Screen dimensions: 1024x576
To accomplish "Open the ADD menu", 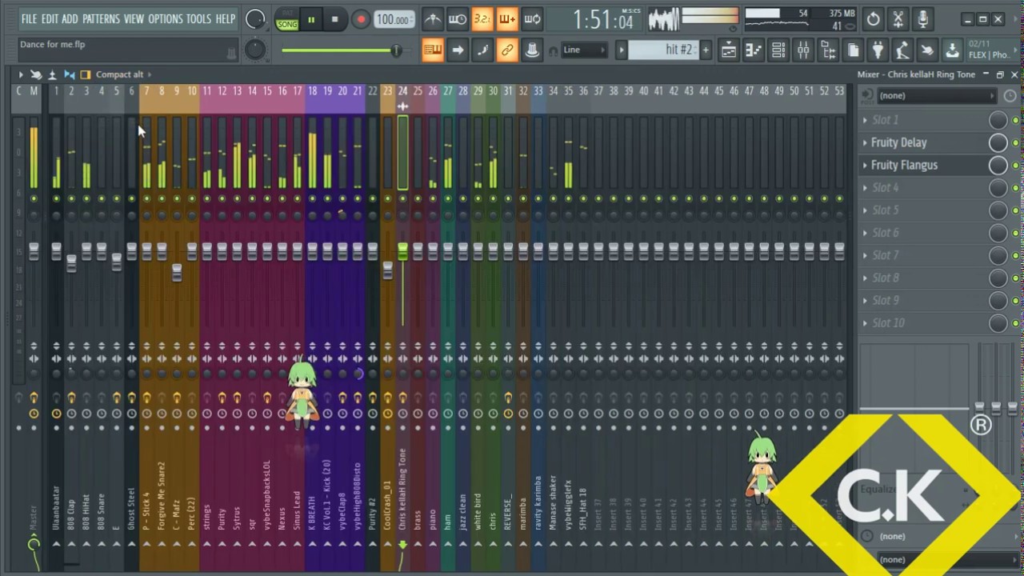I will click(70, 18).
